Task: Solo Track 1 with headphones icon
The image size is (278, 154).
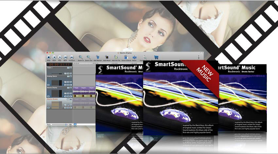Action: (x=71, y=74)
